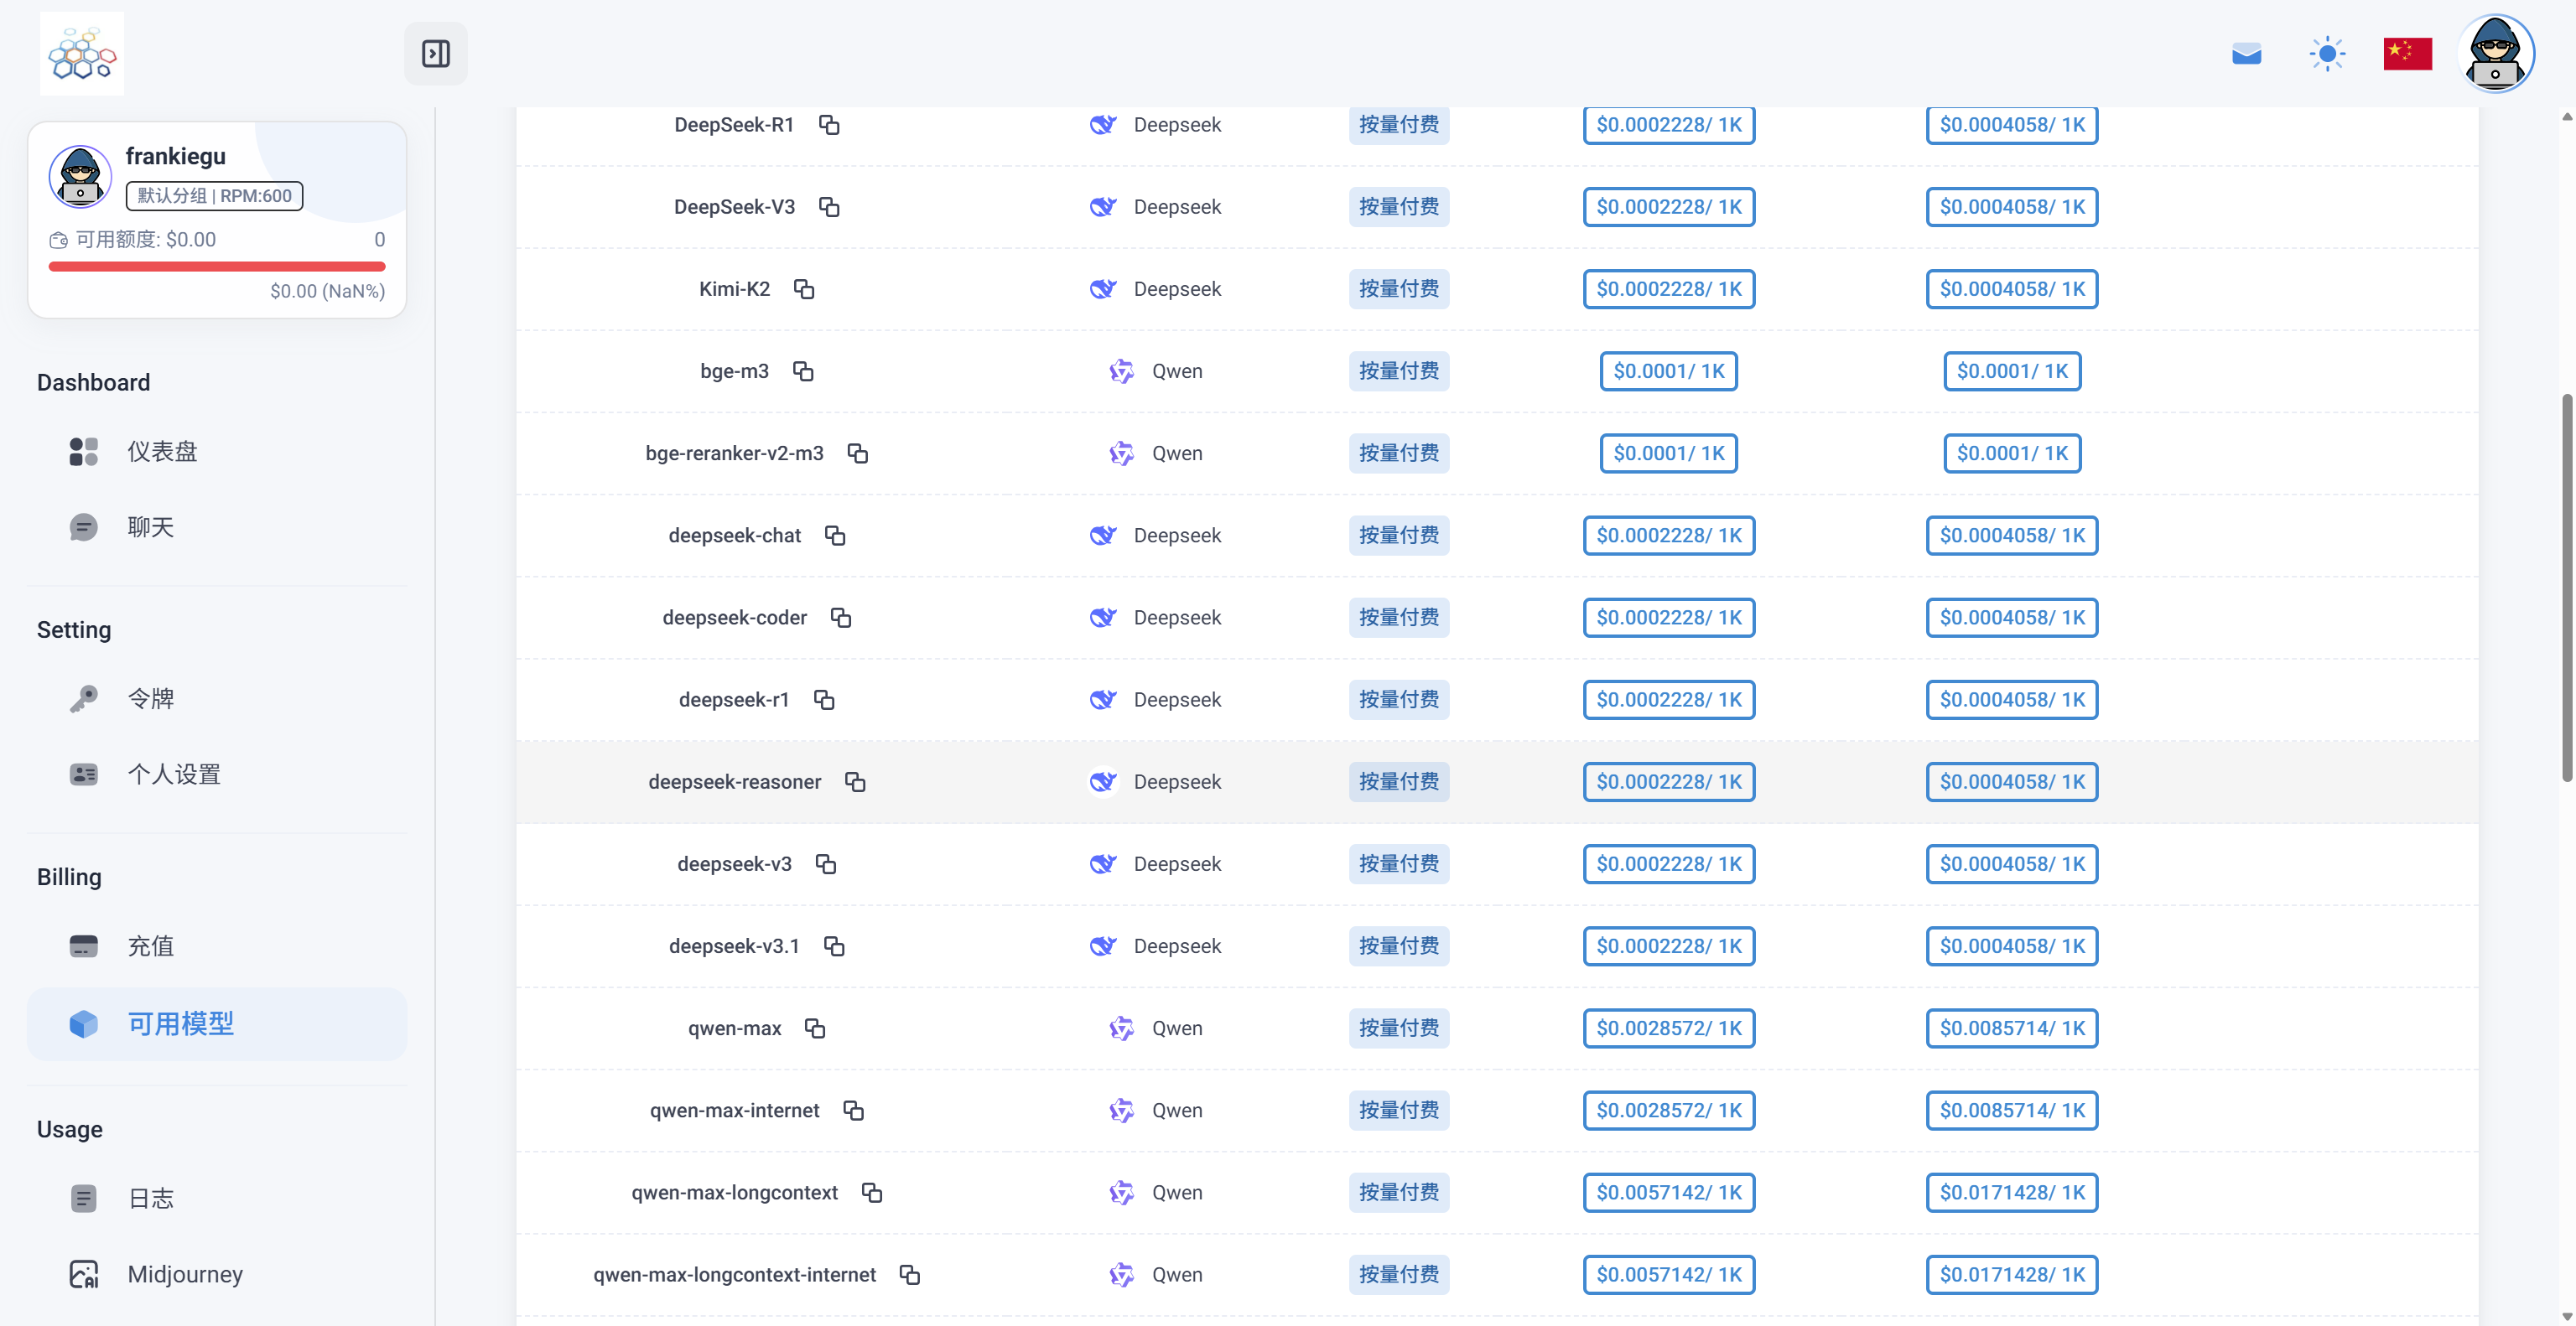
Task: Go to 仪表盘 dashboard page
Action: (x=162, y=452)
